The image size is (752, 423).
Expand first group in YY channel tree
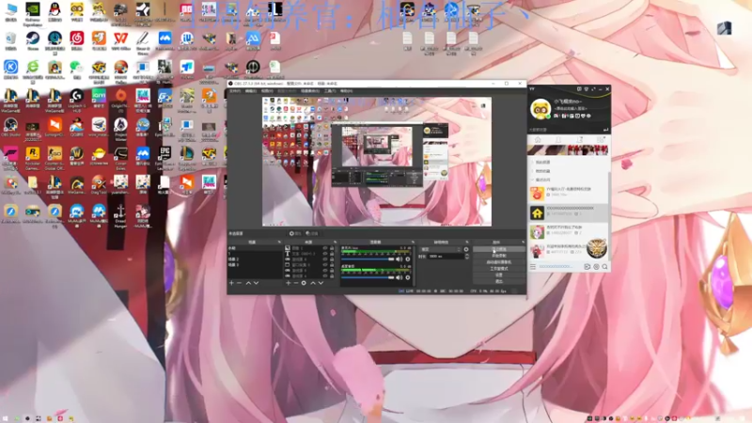point(532,162)
